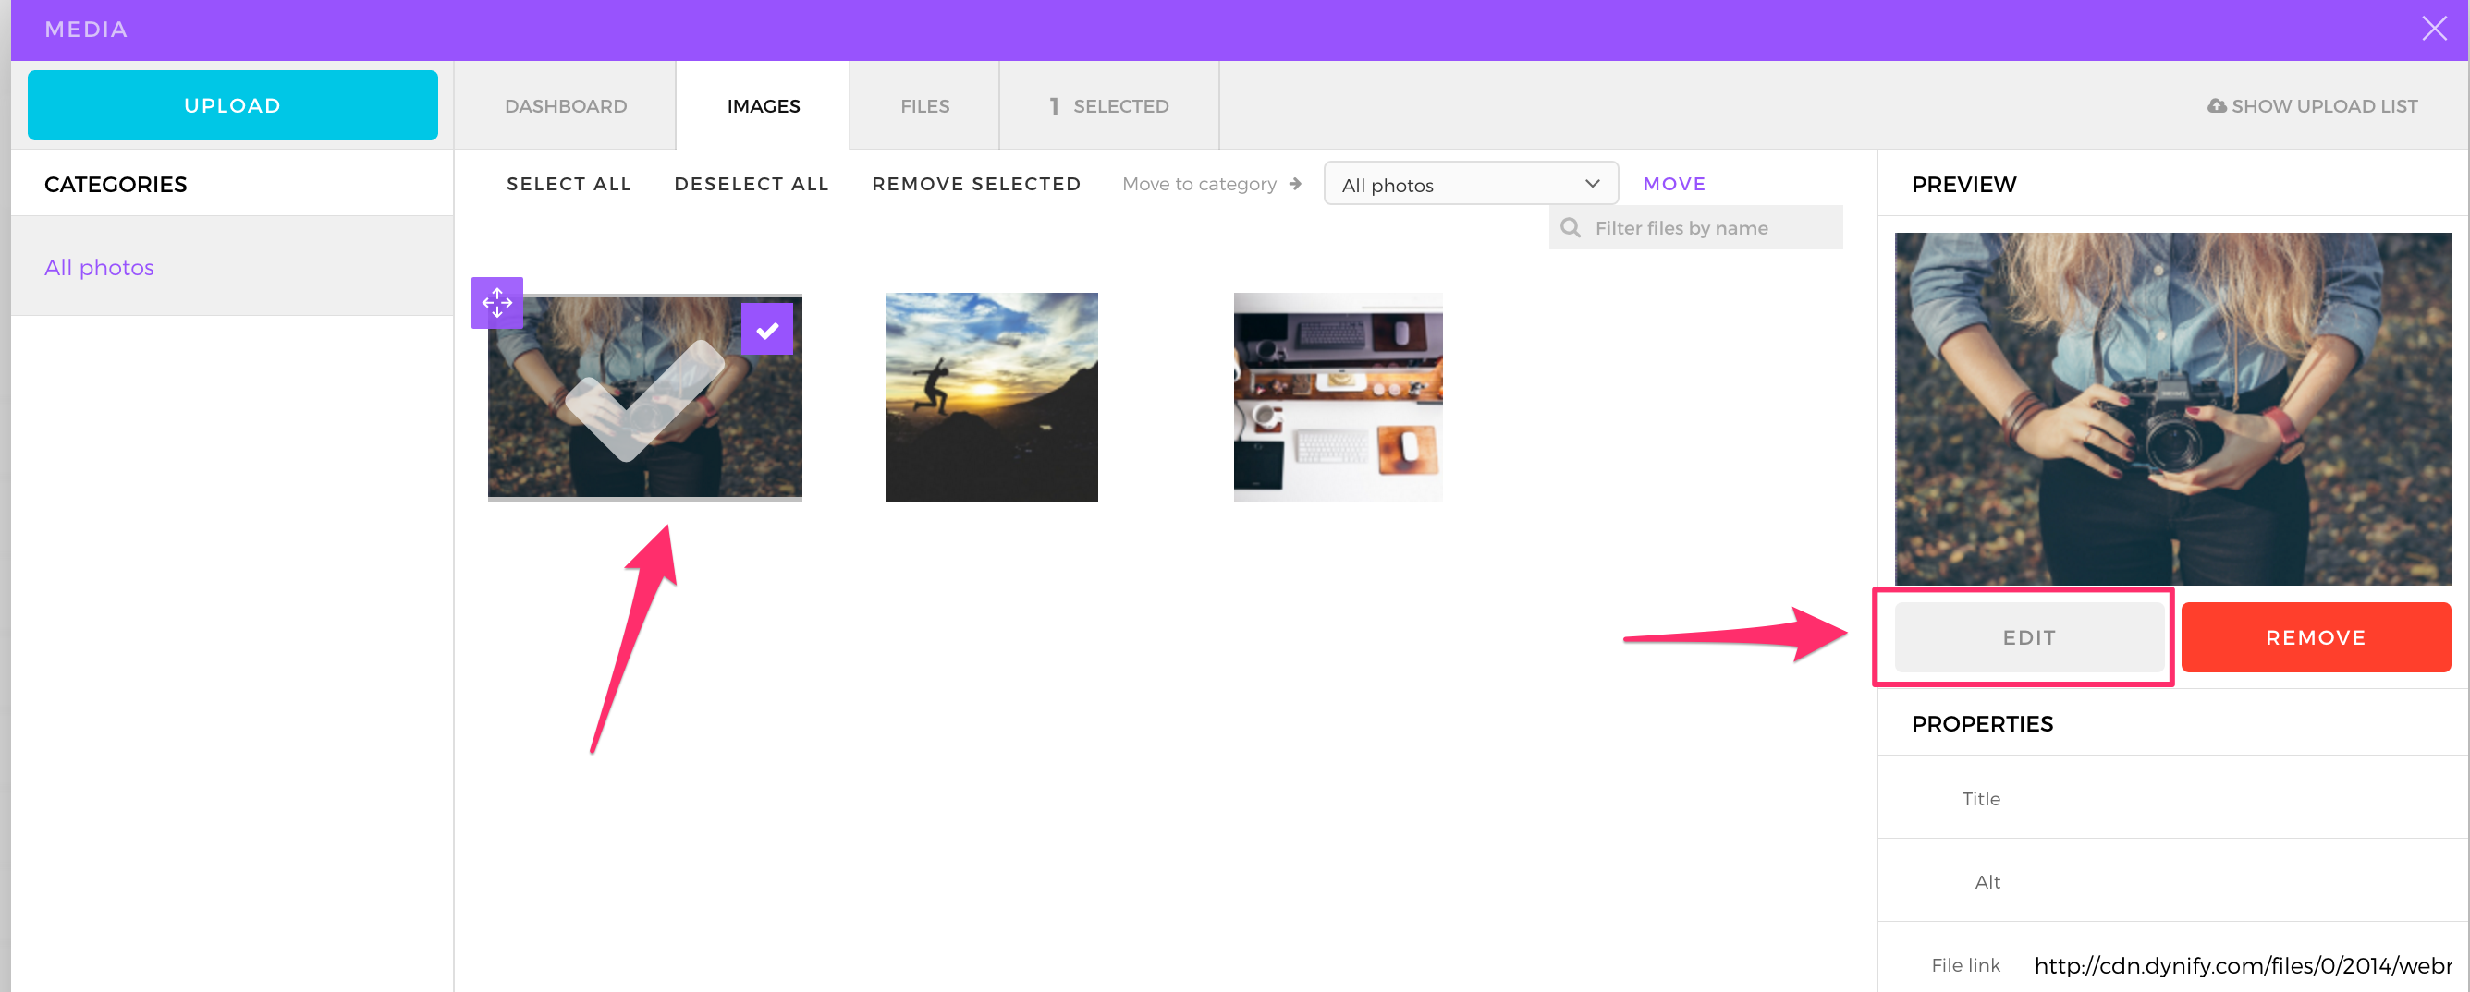
Task: Click the Filter files by name field
Action: click(x=1696, y=228)
